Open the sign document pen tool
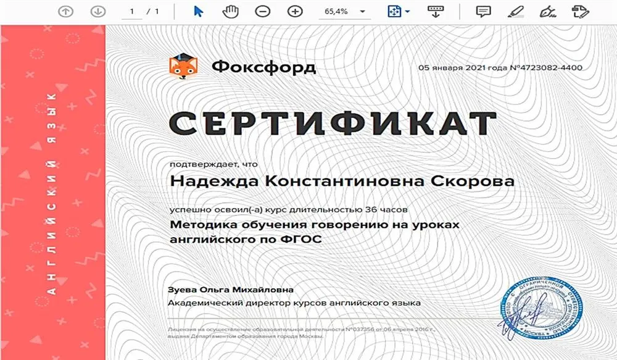The width and height of the screenshot is (617, 360). click(x=547, y=12)
